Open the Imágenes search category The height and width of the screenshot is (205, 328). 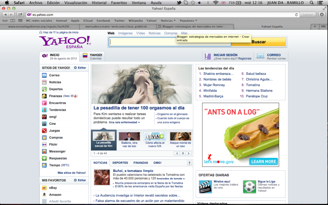(125, 33)
